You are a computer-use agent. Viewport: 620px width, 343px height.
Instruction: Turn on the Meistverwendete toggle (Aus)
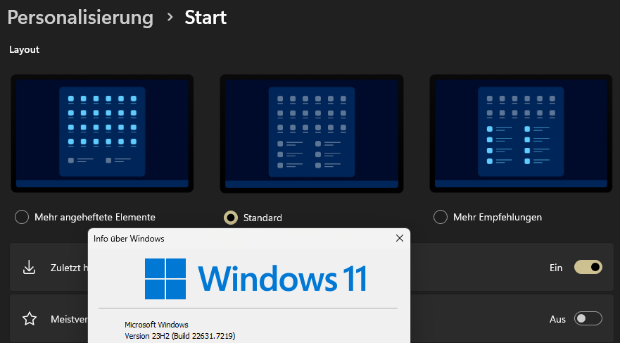[588, 318]
